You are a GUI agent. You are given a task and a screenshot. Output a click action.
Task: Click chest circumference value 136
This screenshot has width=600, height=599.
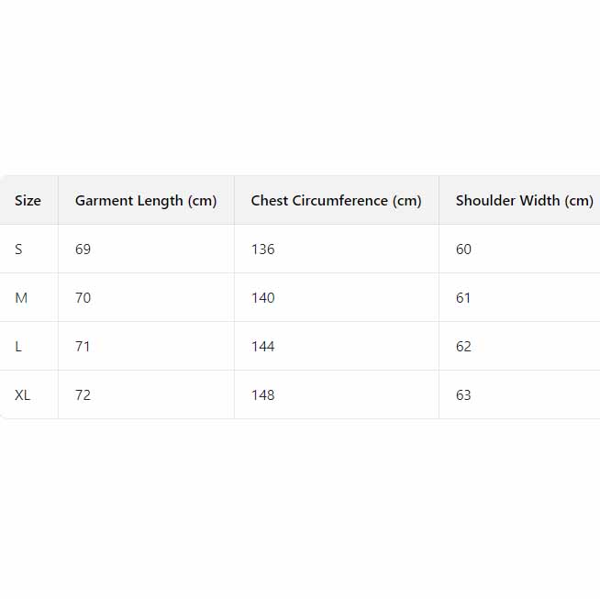tap(262, 250)
